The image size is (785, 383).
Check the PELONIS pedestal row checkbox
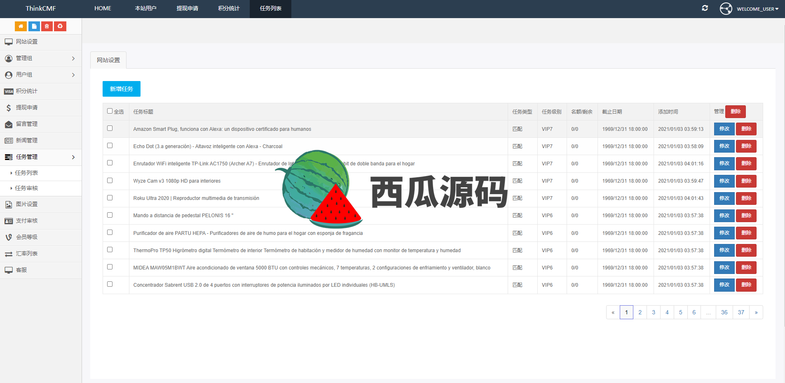(110, 215)
